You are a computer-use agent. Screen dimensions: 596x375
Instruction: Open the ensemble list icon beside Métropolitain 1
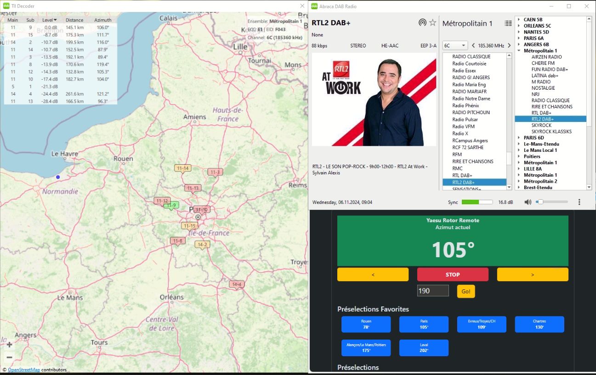pyautogui.click(x=508, y=23)
